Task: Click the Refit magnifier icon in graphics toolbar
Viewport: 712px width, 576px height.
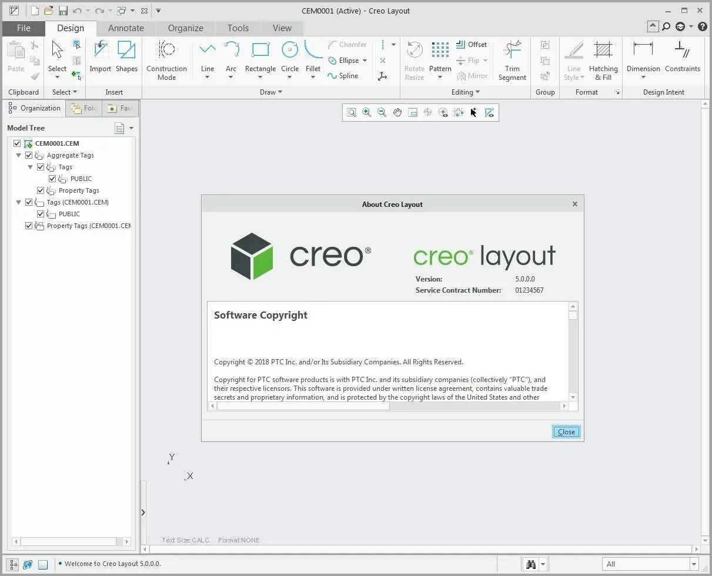Action: pyautogui.click(x=352, y=112)
